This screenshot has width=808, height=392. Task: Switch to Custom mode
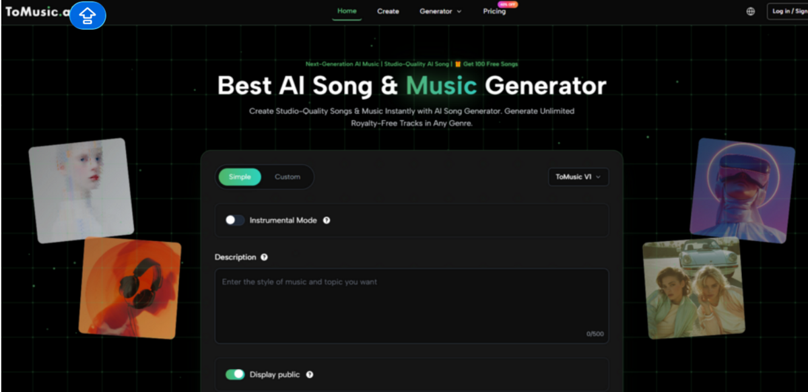288,177
